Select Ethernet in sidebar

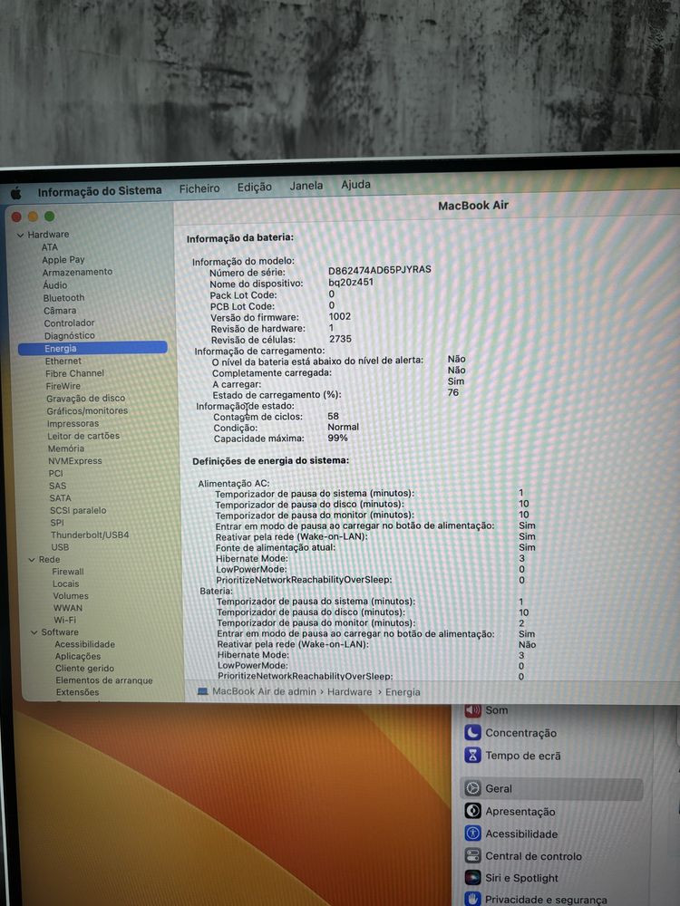pos(63,361)
